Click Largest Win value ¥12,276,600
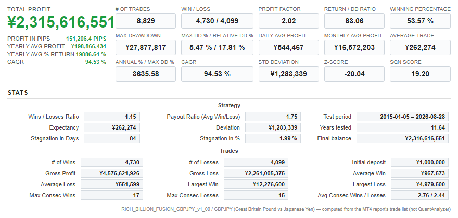This screenshot has width=458, height=218. point(256,184)
